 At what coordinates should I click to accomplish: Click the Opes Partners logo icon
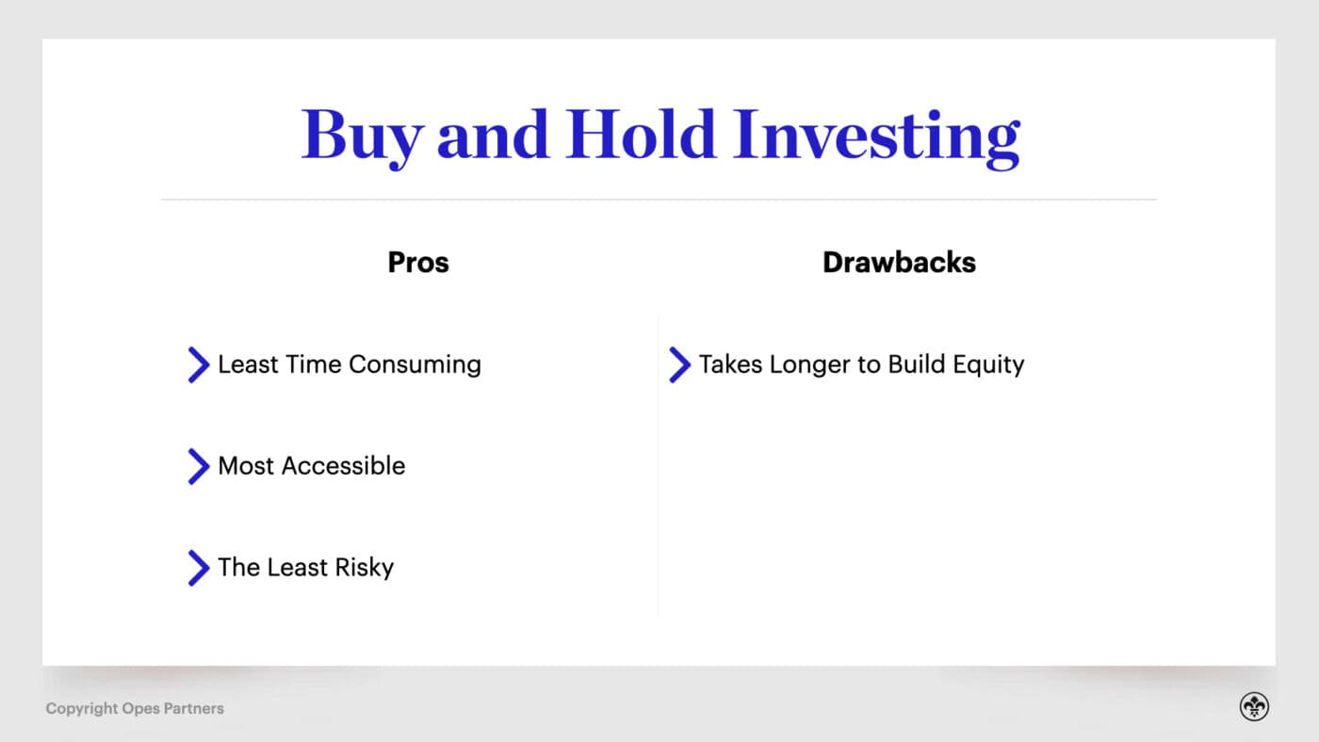pyautogui.click(x=1254, y=707)
